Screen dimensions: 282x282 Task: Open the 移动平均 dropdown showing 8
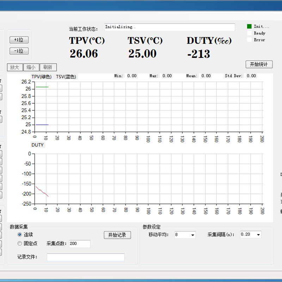[x=185, y=235]
